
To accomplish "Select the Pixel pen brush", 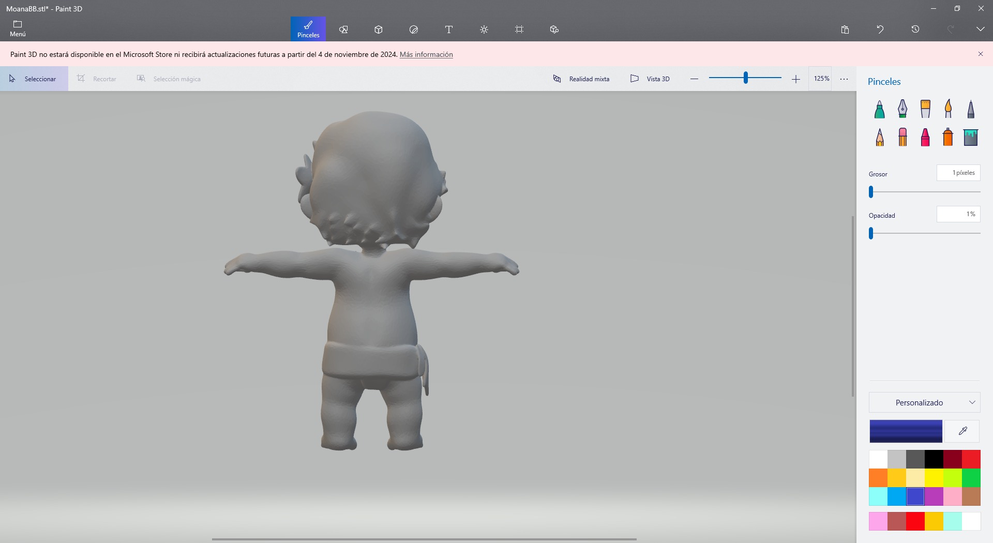I will click(971, 109).
